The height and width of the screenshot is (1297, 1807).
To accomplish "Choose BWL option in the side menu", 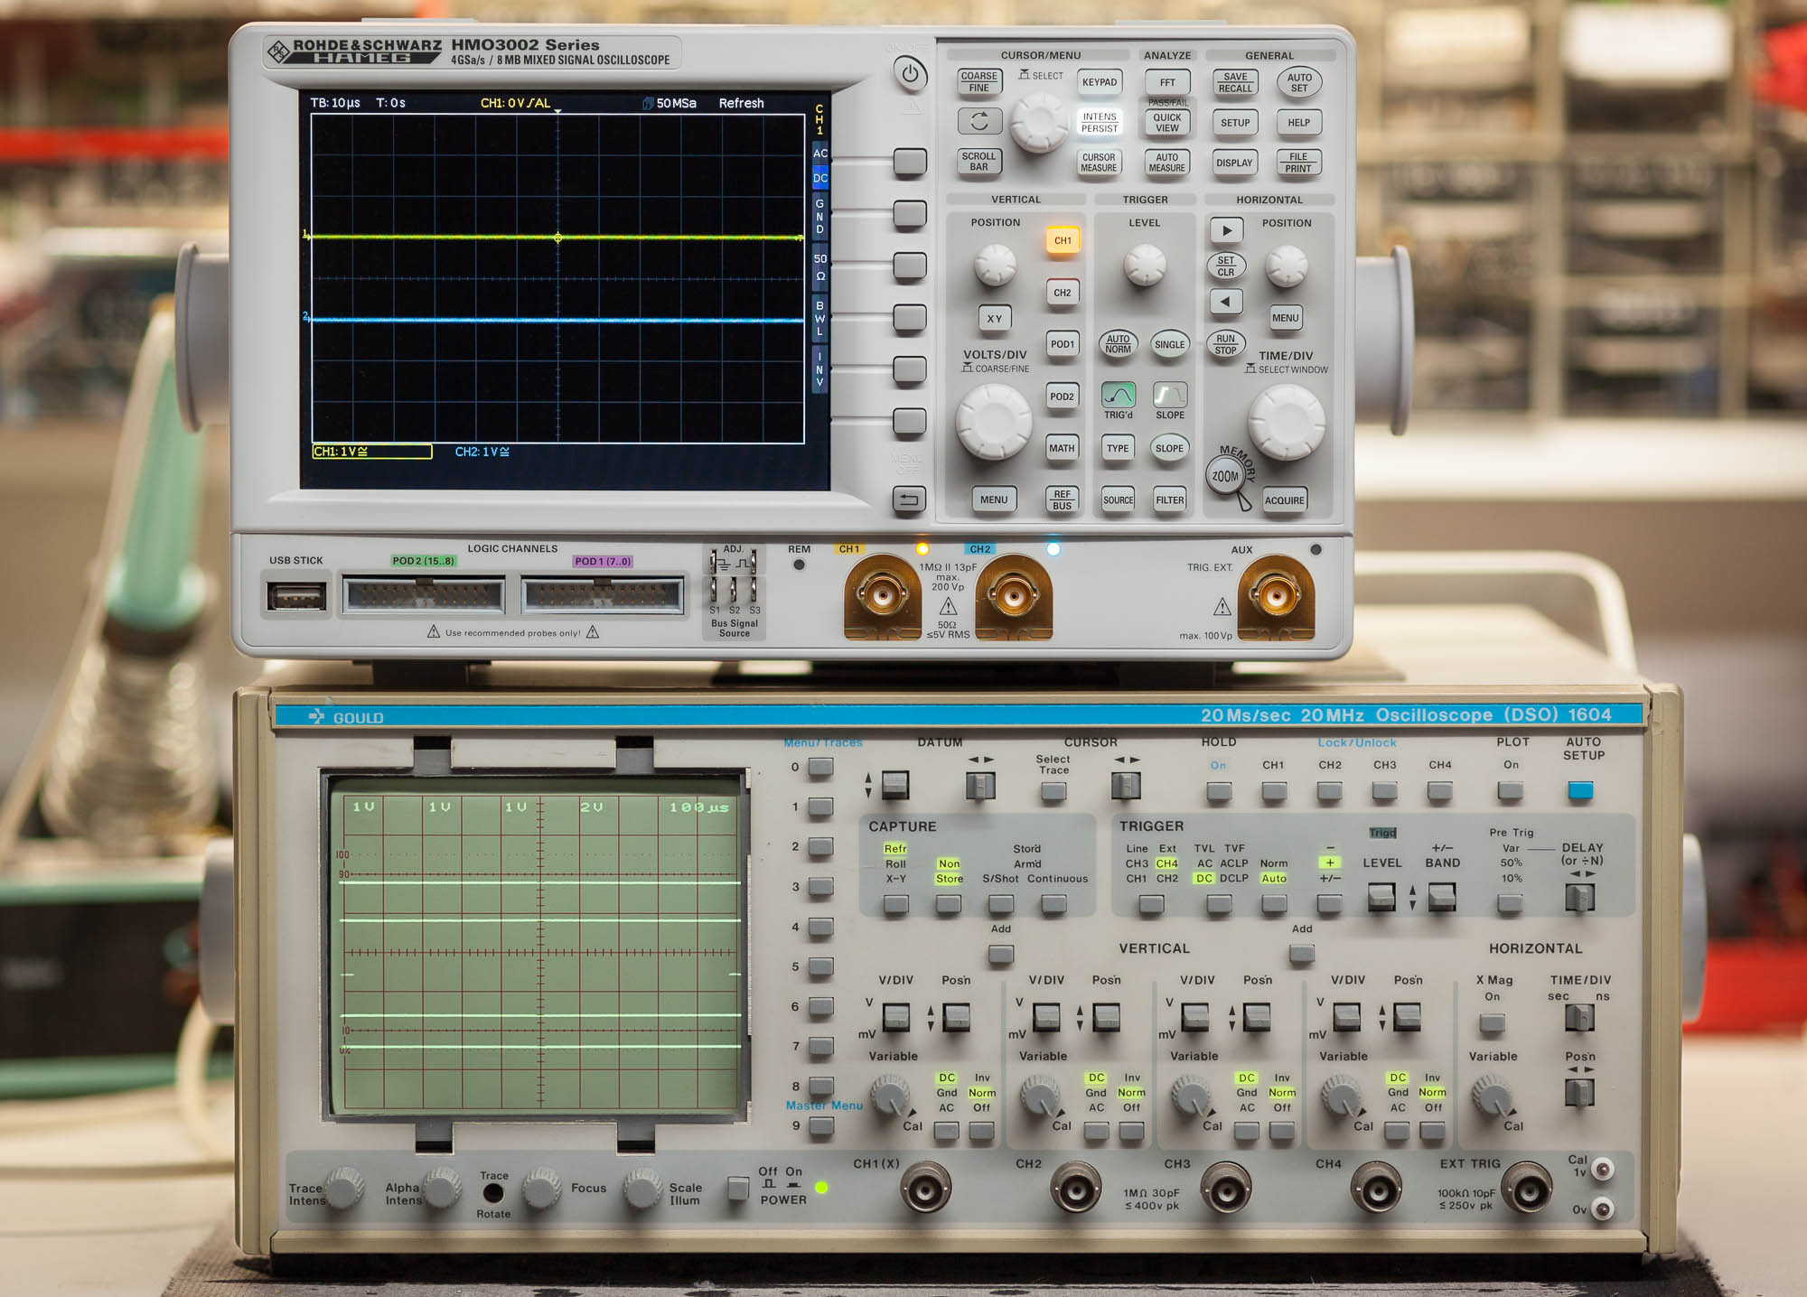I will (820, 318).
